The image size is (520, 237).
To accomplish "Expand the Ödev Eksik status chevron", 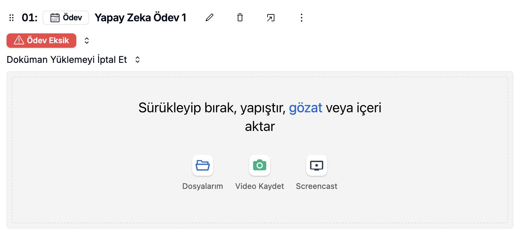I will click(x=87, y=41).
